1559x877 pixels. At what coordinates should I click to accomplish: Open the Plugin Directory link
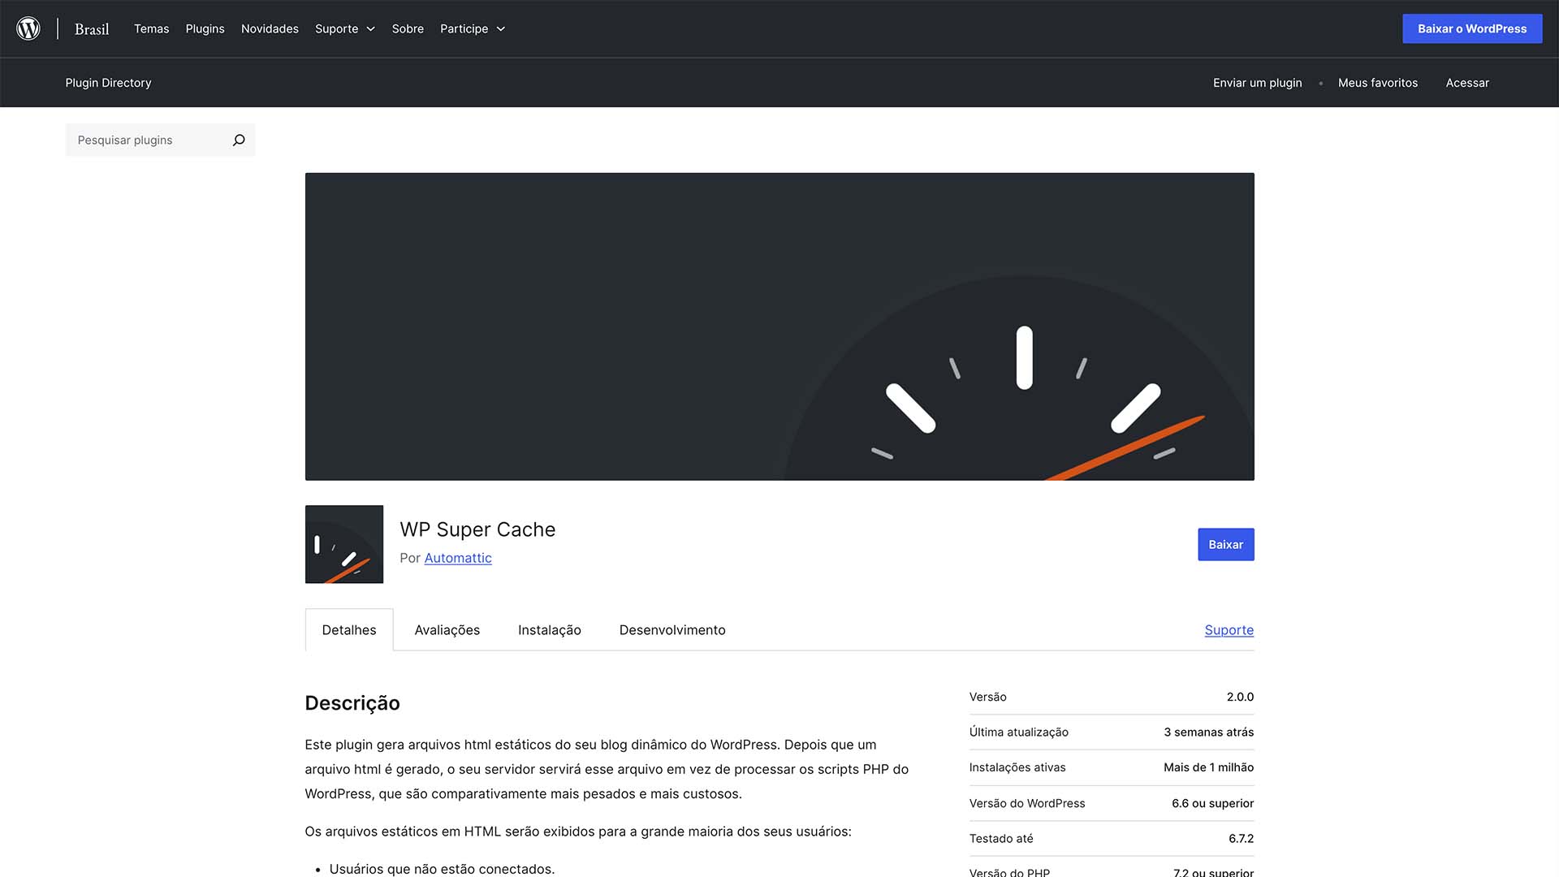click(108, 83)
